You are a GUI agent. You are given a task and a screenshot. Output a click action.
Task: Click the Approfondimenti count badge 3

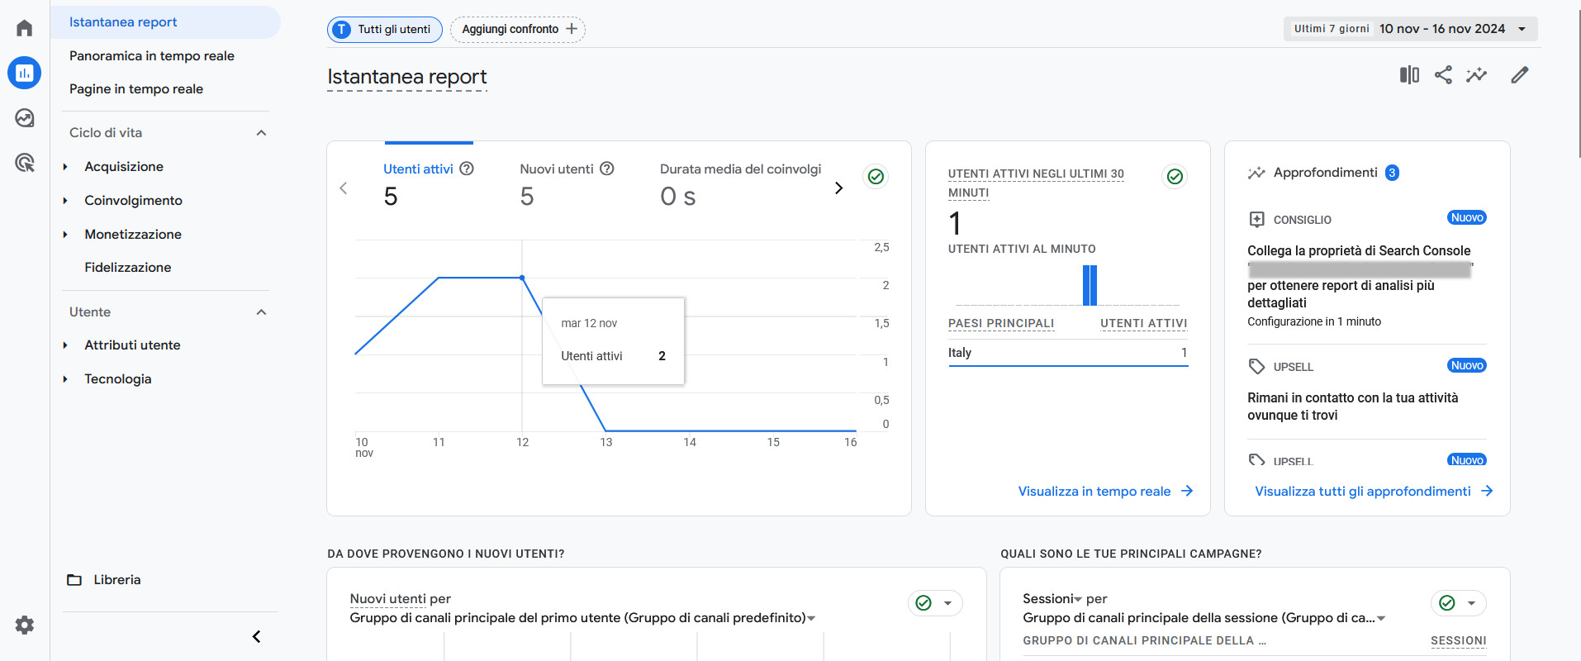pyautogui.click(x=1392, y=173)
